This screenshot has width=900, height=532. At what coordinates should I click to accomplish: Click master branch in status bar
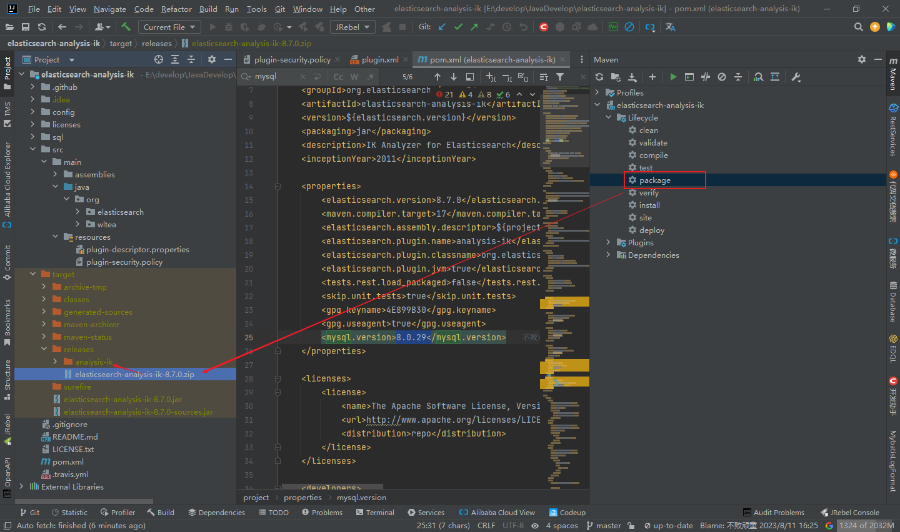pos(604,525)
